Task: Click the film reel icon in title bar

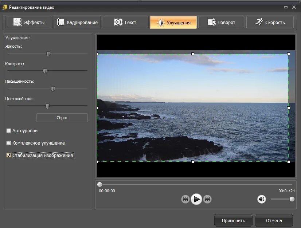Action: pyautogui.click(x=5, y=7)
